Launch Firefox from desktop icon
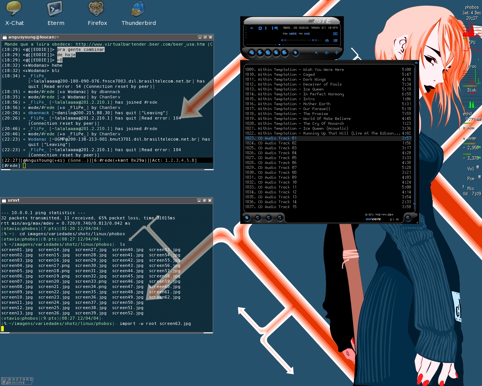Viewport: 482px width, 386px height. click(x=97, y=13)
